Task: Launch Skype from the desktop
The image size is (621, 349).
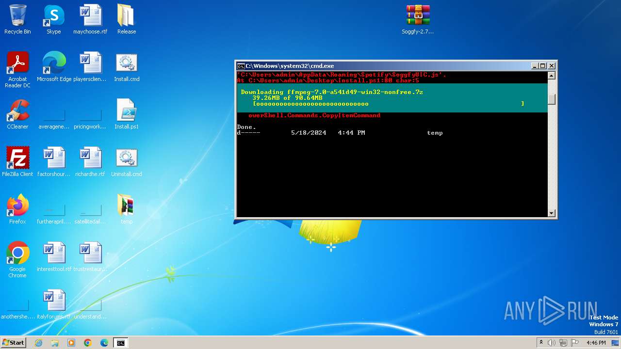Action: (54, 19)
